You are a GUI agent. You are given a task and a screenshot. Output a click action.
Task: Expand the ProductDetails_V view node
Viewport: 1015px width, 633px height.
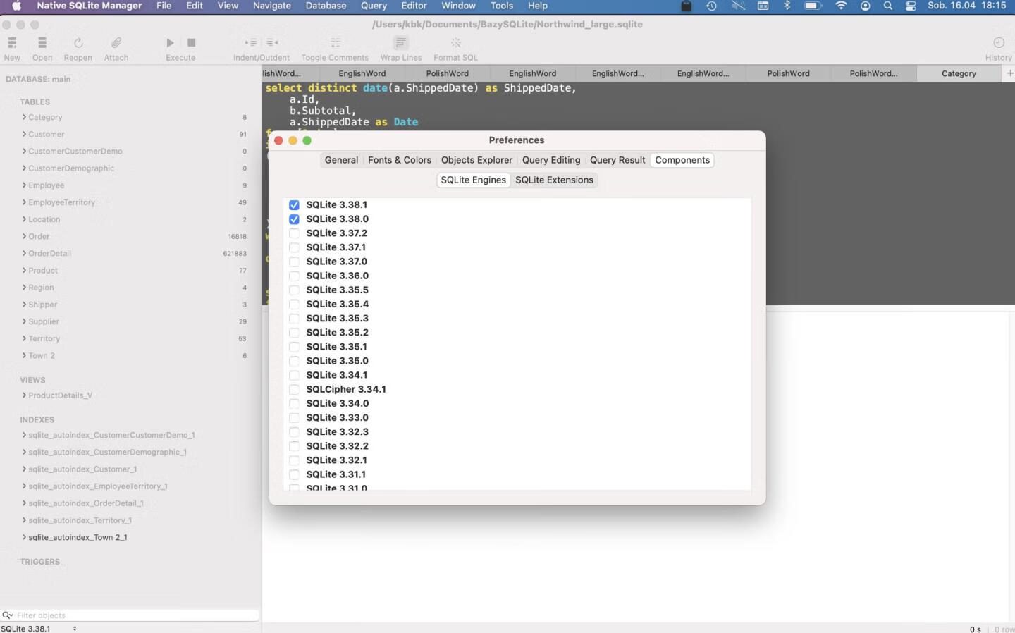click(24, 395)
